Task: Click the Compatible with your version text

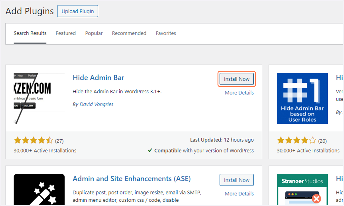Action: 204,151
